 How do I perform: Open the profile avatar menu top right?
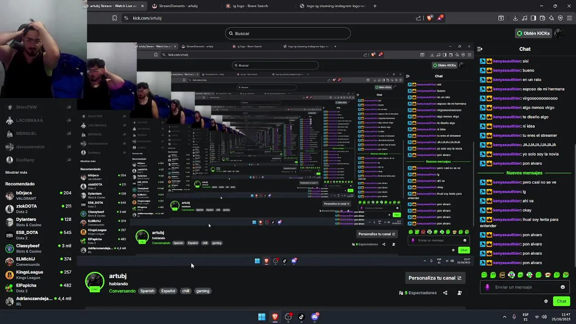click(x=559, y=33)
